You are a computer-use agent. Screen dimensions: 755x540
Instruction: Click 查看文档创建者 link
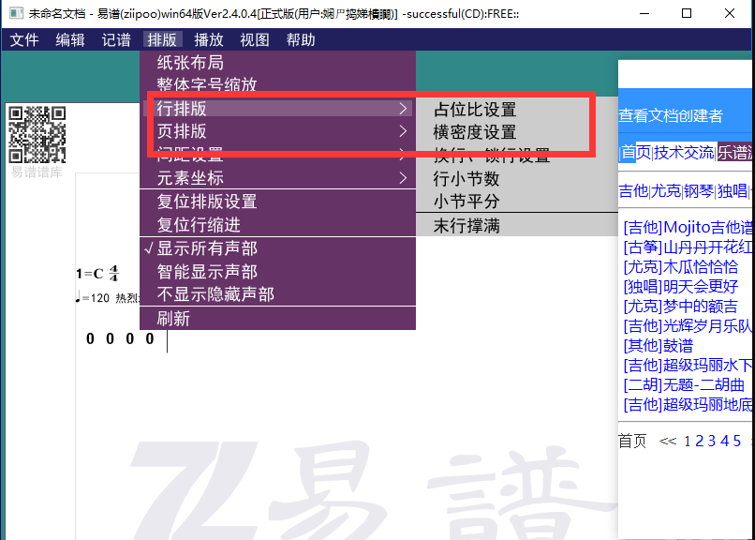[x=671, y=115]
